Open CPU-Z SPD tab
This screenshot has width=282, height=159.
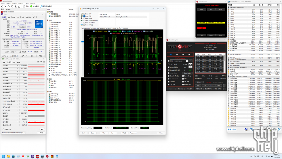click(x=18, y=17)
